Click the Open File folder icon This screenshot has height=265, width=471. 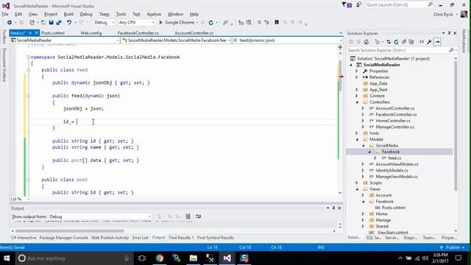coord(43,23)
